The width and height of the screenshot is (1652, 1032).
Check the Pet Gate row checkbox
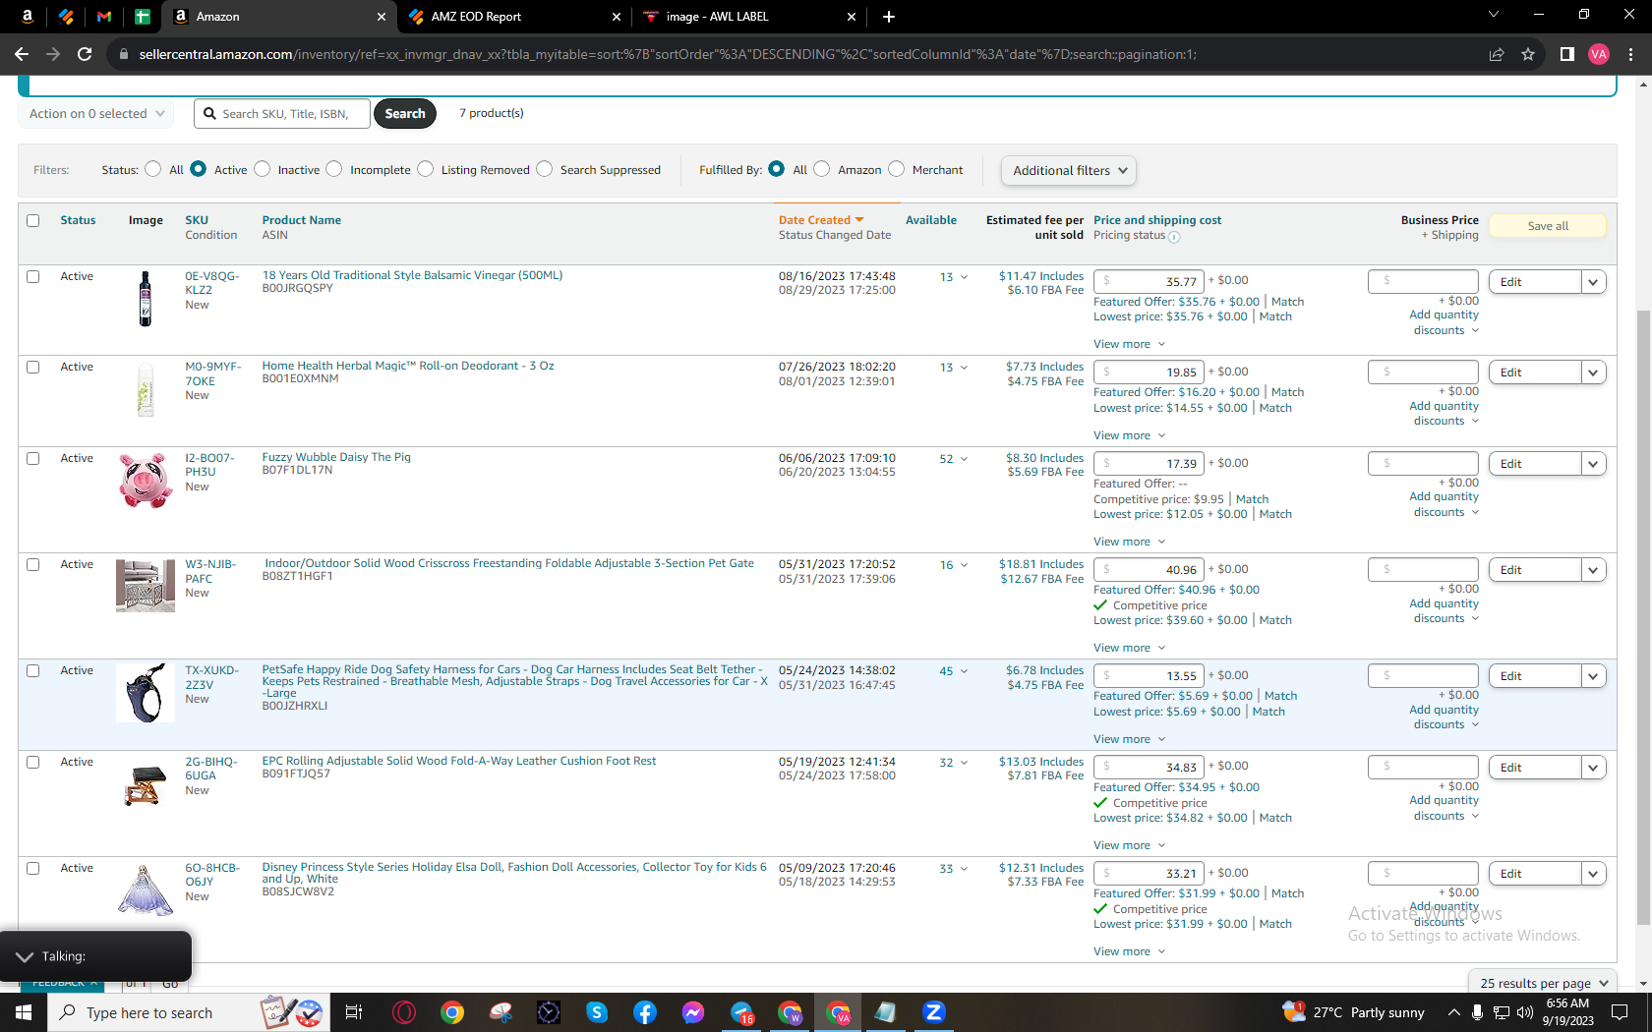tap(33, 565)
